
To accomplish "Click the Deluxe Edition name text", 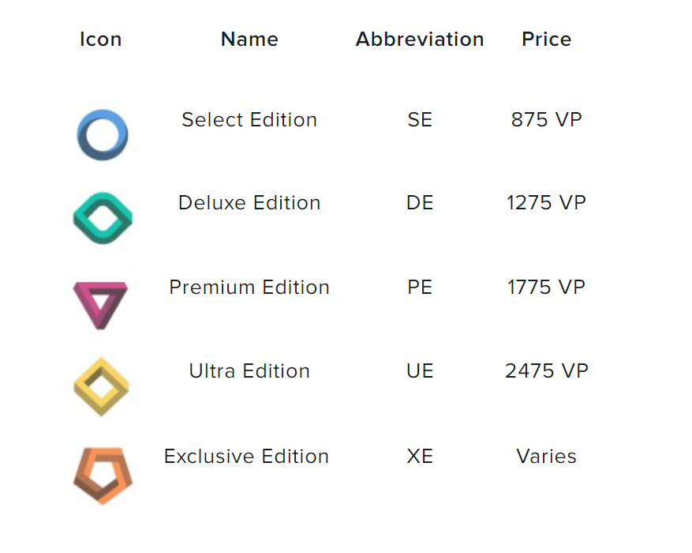I will (249, 203).
